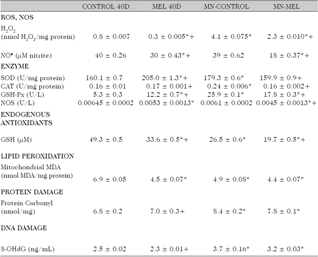318x257 pixels.
Task: Select the Protein Carbonyl row label
Action: 27,203
